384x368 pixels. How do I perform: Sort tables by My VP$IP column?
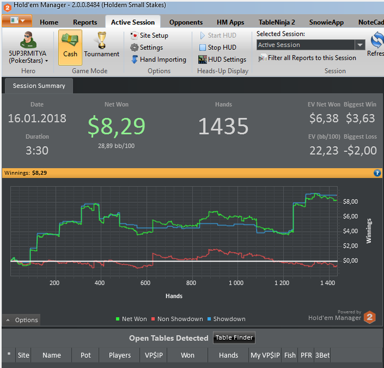(265, 355)
